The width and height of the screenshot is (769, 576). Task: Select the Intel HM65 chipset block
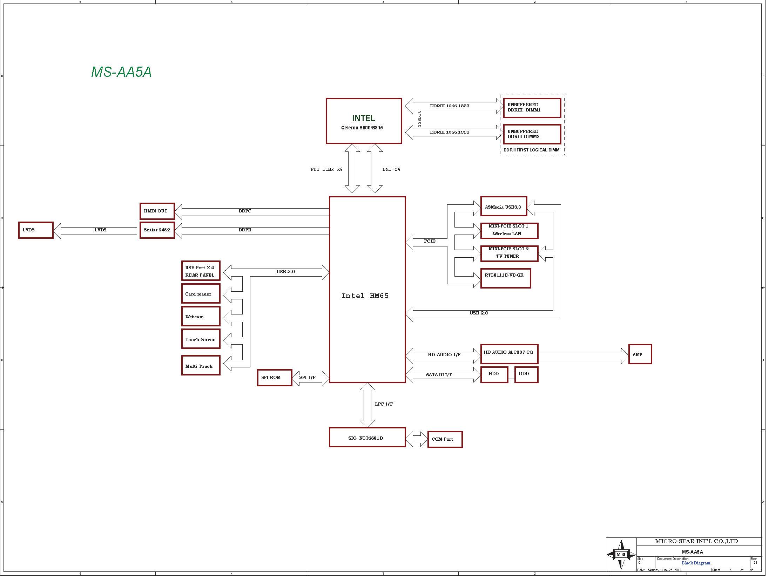coord(367,289)
